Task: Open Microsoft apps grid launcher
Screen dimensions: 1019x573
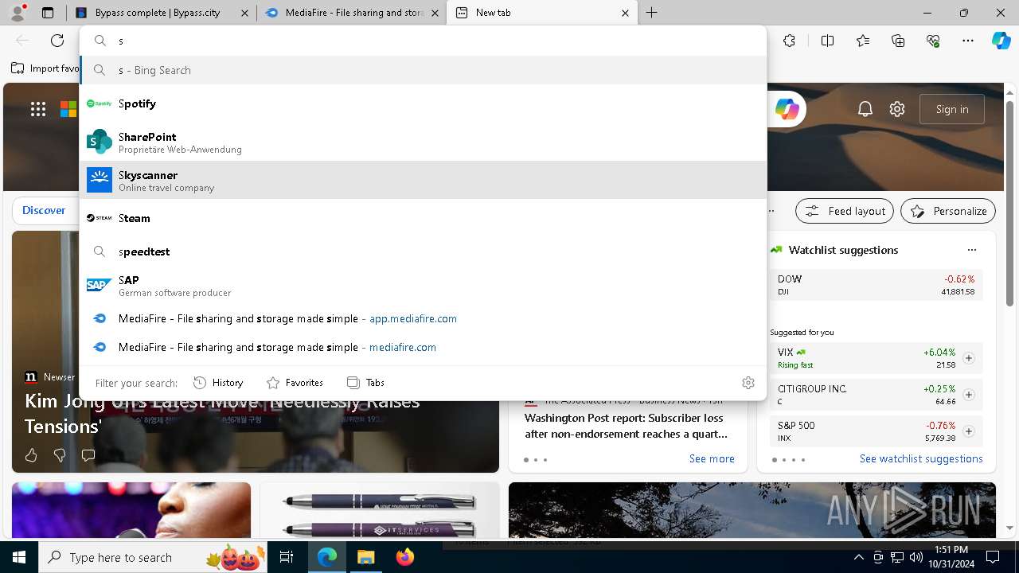Action: [38, 109]
